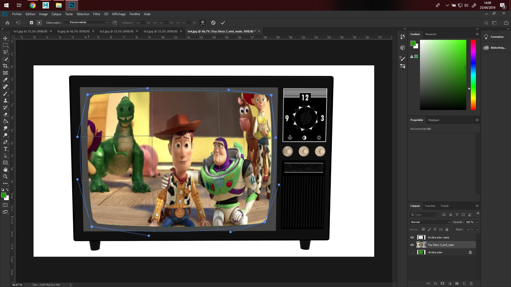Select the Rectangle shape tool
511x287 pixels.
click(x=5, y=163)
